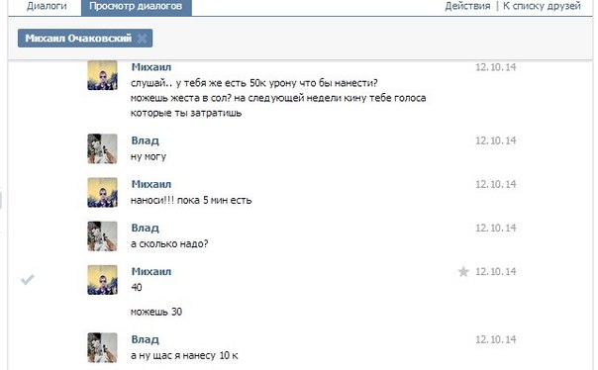Switch to the Диалоги tab
The image size is (598, 370).
47,6
